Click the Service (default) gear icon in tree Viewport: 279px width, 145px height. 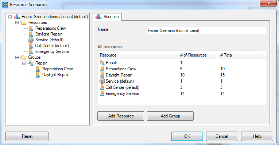(31, 40)
